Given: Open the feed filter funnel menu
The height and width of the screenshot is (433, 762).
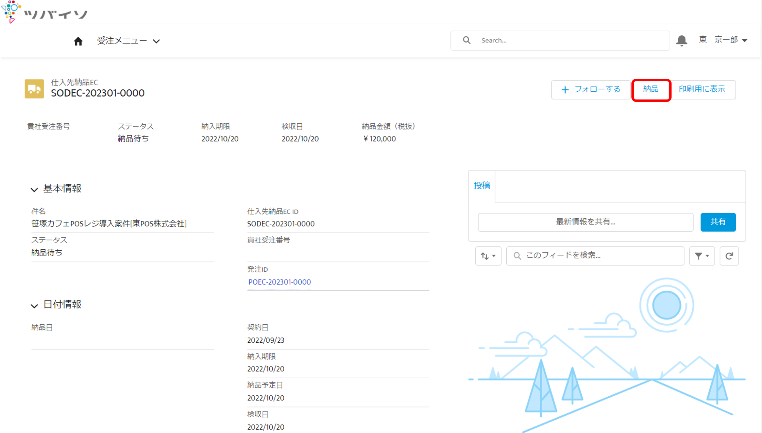Looking at the screenshot, I should pos(701,256).
